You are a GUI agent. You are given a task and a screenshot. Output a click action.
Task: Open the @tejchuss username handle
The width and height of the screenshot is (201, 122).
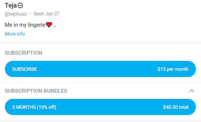[x=16, y=14]
